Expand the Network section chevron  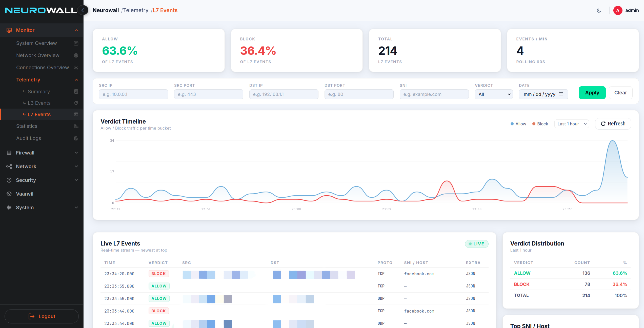pos(76,166)
